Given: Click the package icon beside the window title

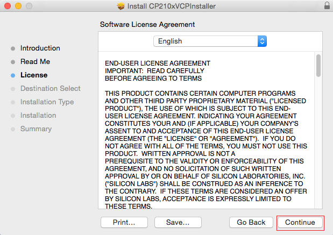Looking at the screenshot, I should [x=120, y=6].
